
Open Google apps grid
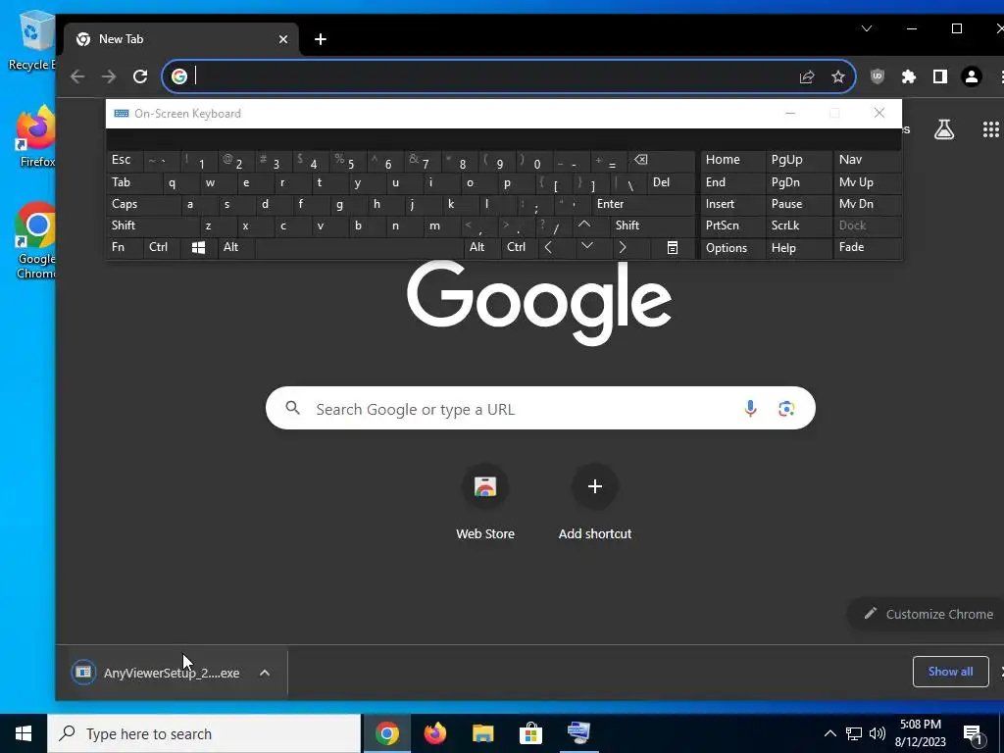pyautogui.click(x=990, y=130)
